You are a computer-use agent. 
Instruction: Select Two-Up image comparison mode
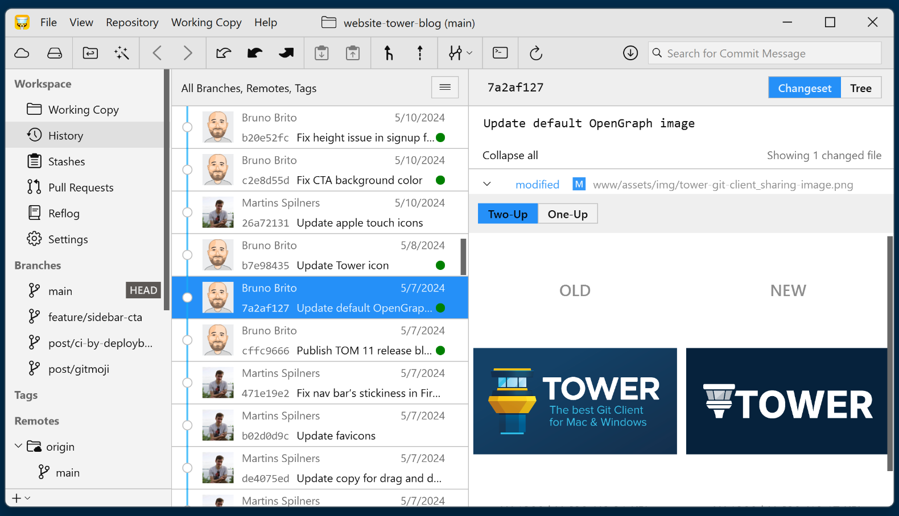point(508,214)
